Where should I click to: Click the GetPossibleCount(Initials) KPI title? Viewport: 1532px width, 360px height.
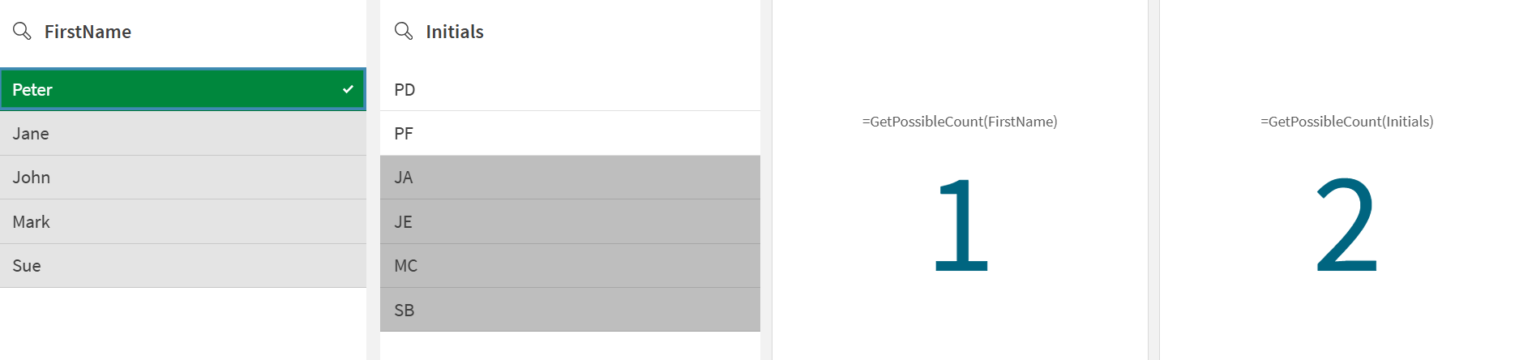1346,122
